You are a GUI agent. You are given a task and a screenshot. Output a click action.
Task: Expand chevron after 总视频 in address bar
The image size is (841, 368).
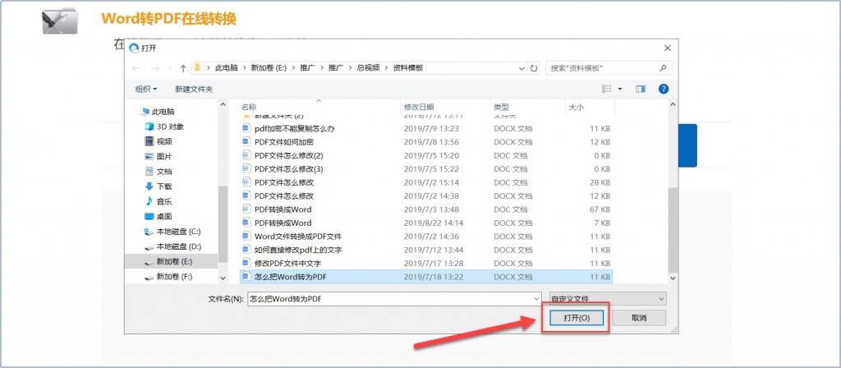click(x=386, y=68)
